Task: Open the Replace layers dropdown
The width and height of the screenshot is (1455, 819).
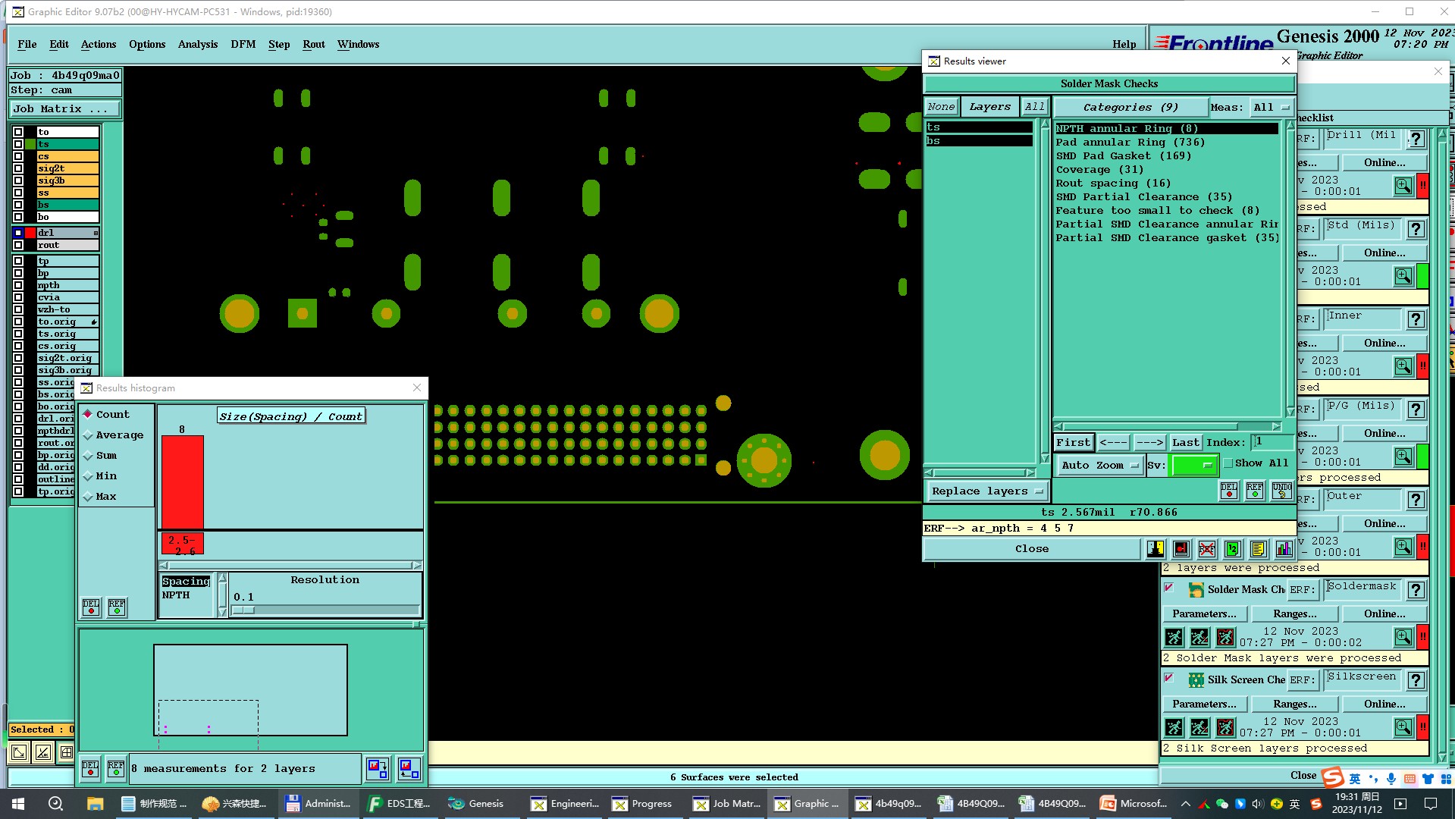Action: point(986,491)
